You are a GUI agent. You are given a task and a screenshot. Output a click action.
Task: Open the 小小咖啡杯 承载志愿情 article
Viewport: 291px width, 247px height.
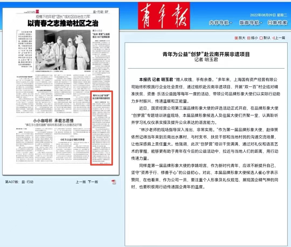click(53, 121)
